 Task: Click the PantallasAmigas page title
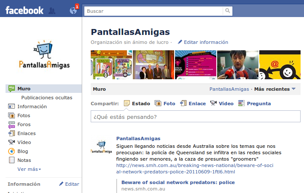[x=130, y=32]
